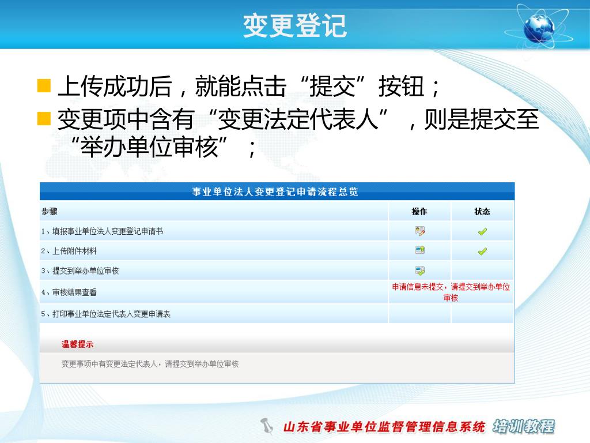Screen dimensions: 590x443
Task: Open the fill application form edit icon
Action: pyautogui.click(x=419, y=231)
